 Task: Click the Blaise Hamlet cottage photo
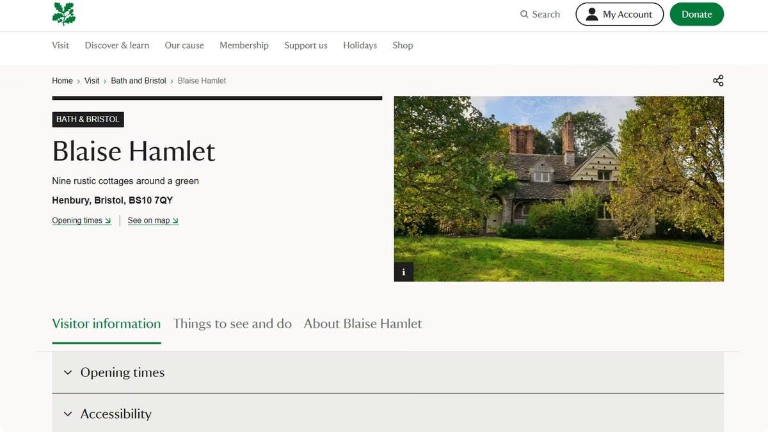[x=559, y=189]
